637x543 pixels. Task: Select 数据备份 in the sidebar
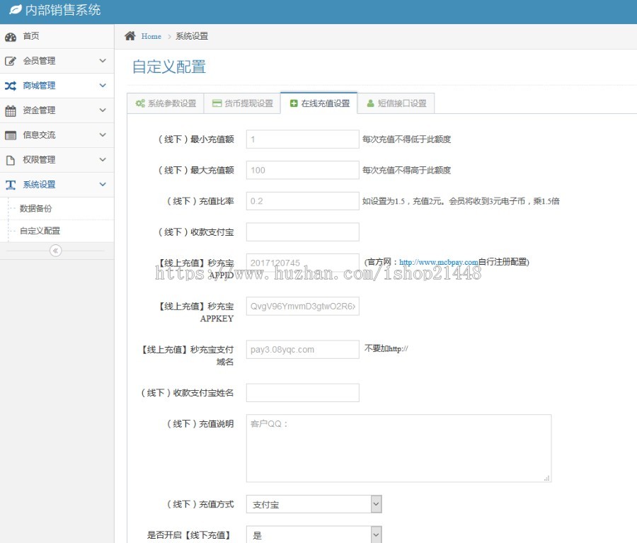35,209
